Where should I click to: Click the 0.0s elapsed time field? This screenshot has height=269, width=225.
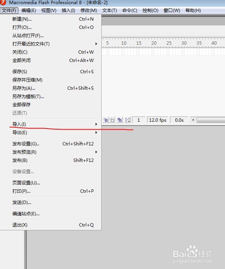coord(179,120)
